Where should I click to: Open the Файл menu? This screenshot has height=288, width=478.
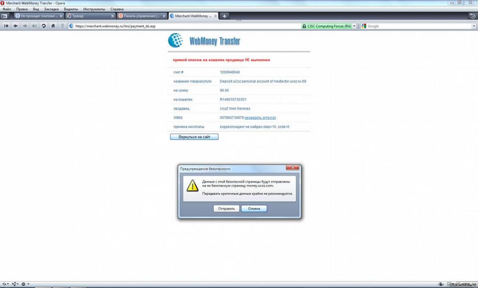pyautogui.click(x=6, y=9)
